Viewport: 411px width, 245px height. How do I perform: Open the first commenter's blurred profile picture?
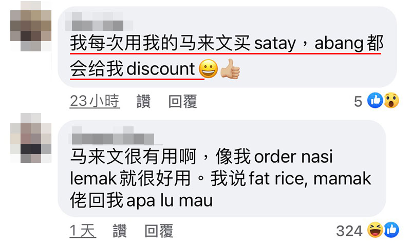pyautogui.click(x=31, y=26)
